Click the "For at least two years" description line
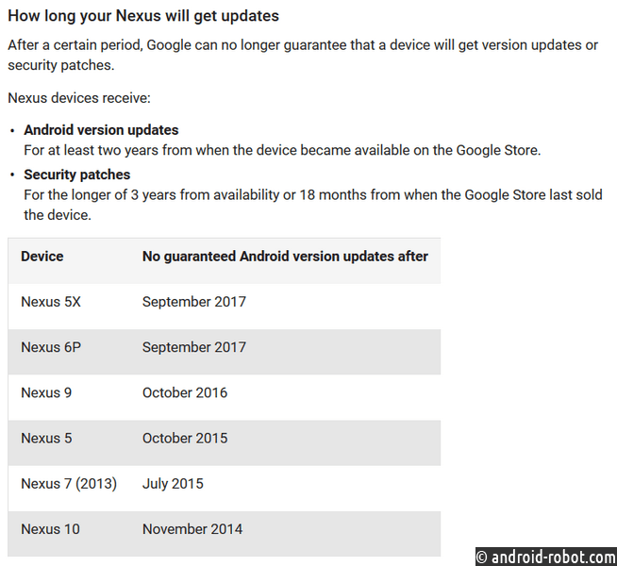This screenshot has height=566, width=617. click(282, 150)
